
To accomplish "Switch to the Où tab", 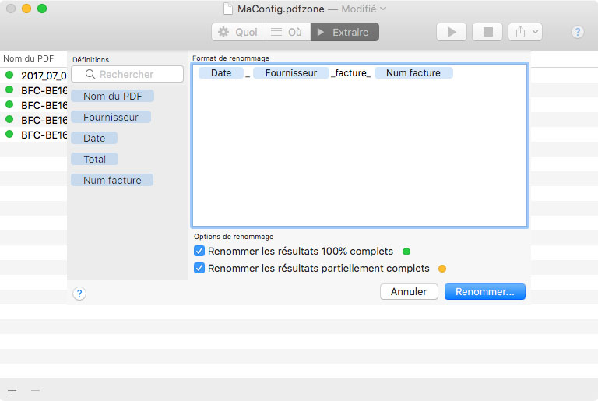I will tap(287, 32).
